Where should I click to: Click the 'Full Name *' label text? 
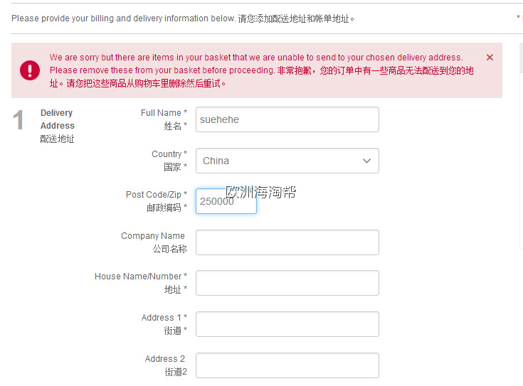coord(164,113)
